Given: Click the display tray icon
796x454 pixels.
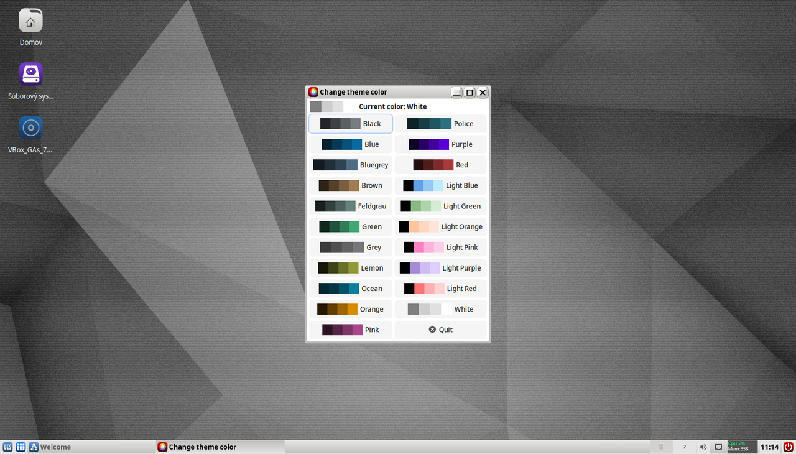Looking at the screenshot, I should click(718, 447).
